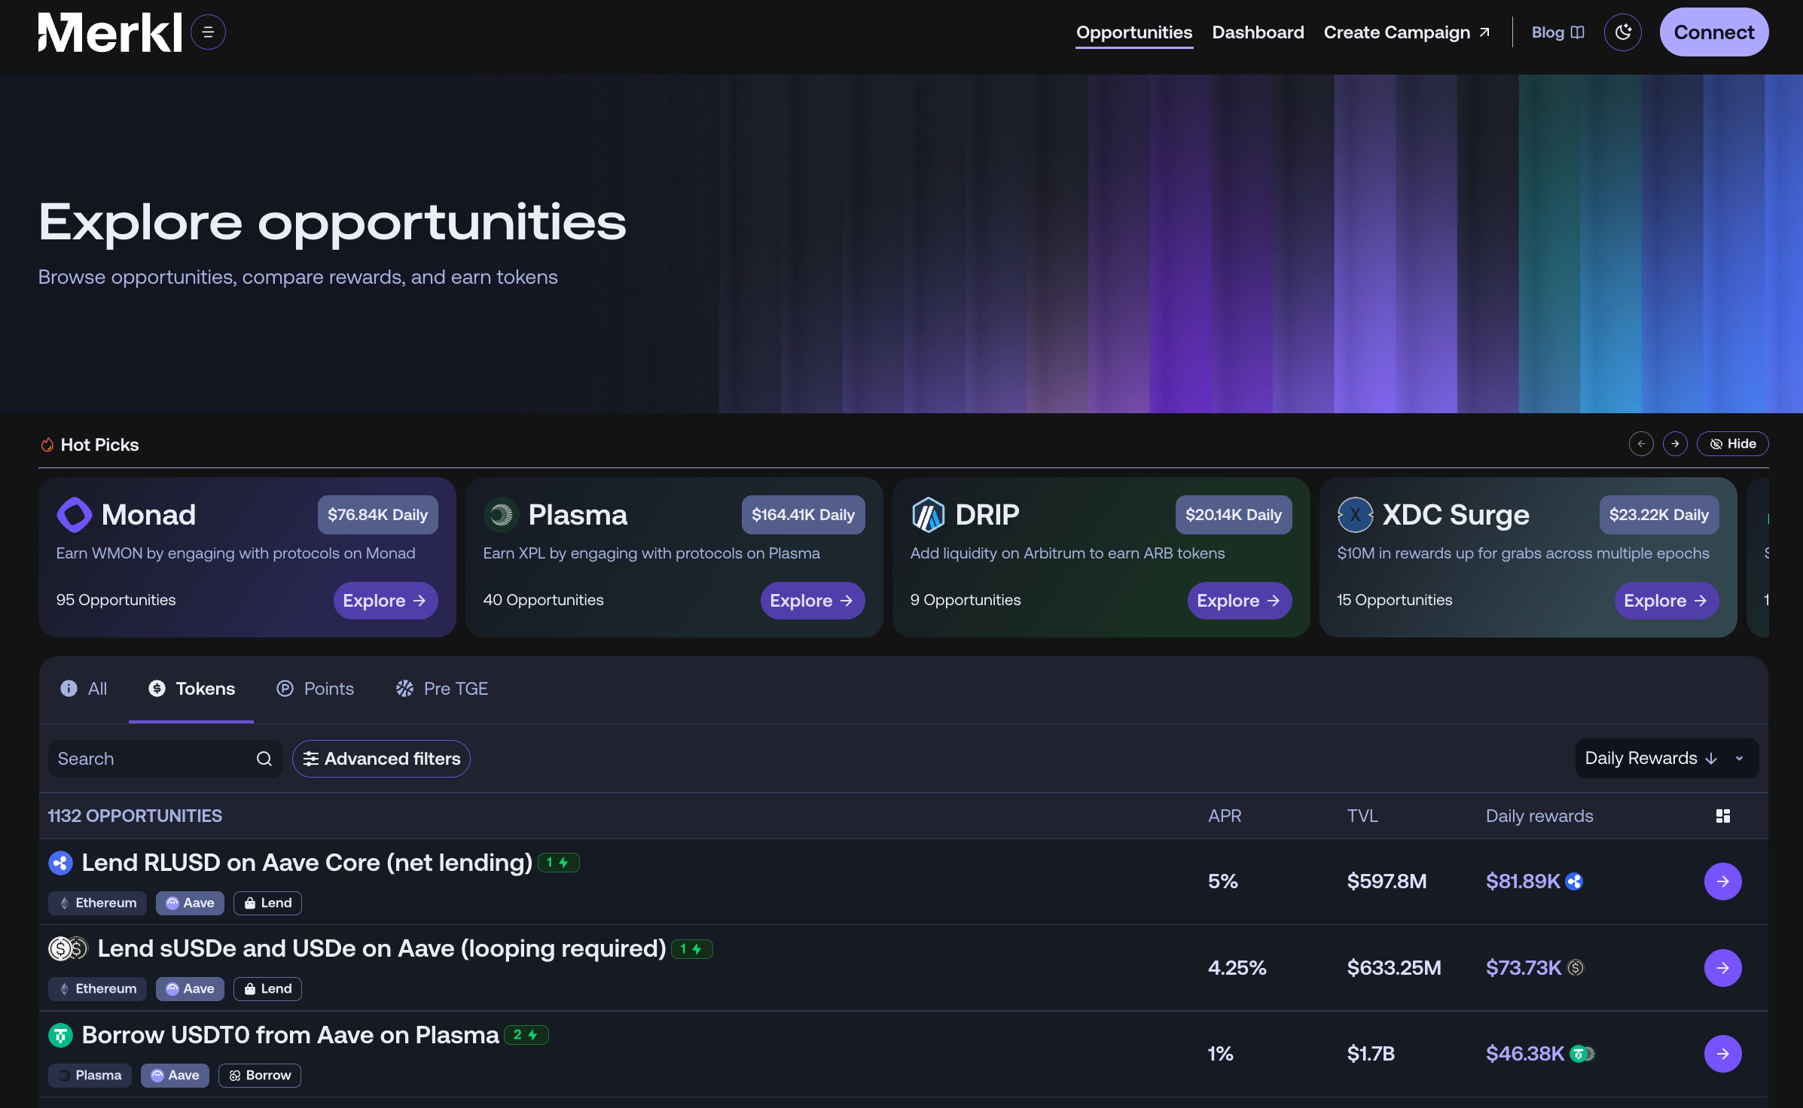
Task: Open the Borrow USDT0 on Plasma arrow button
Action: click(1722, 1054)
